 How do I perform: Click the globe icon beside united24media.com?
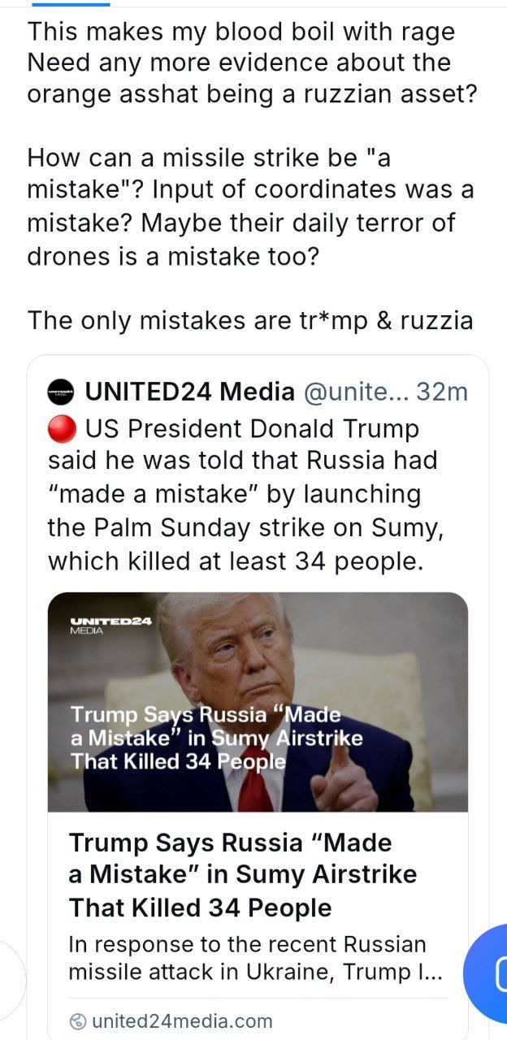(x=78, y=1021)
